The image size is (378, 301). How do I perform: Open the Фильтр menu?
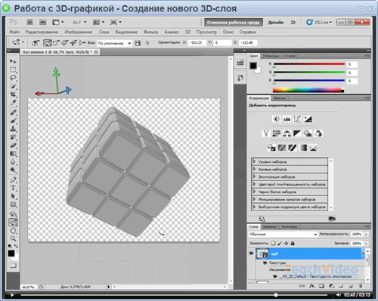[x=150, y=32]
